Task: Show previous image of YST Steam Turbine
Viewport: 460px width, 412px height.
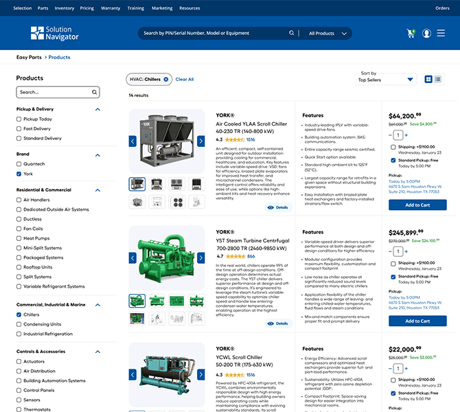Action: (133, 258)
